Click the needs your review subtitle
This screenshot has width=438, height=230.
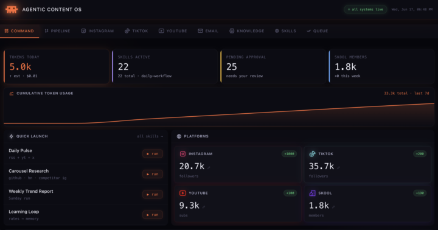[245, 76]
